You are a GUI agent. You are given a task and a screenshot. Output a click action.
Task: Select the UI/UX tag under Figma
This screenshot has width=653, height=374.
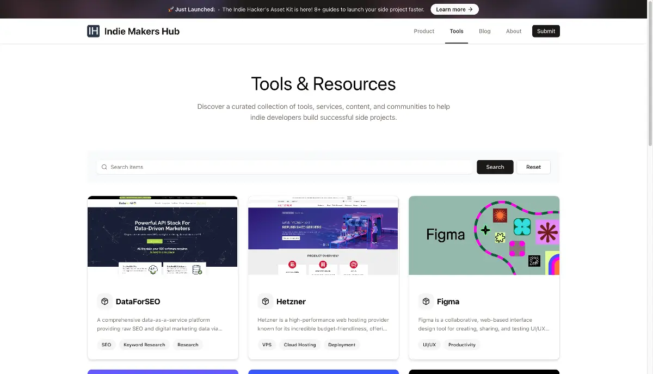429,345
